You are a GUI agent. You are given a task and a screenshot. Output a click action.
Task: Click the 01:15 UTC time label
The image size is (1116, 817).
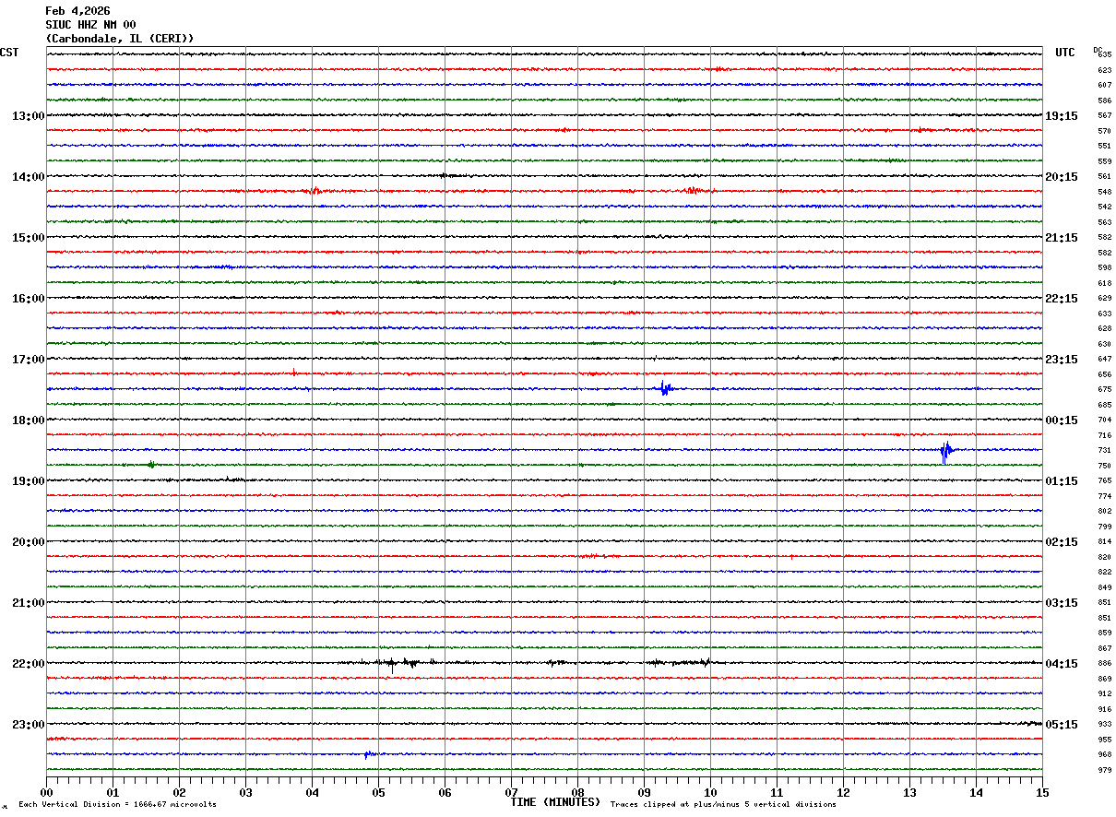pyautogui.click(x=1062, y=480)
